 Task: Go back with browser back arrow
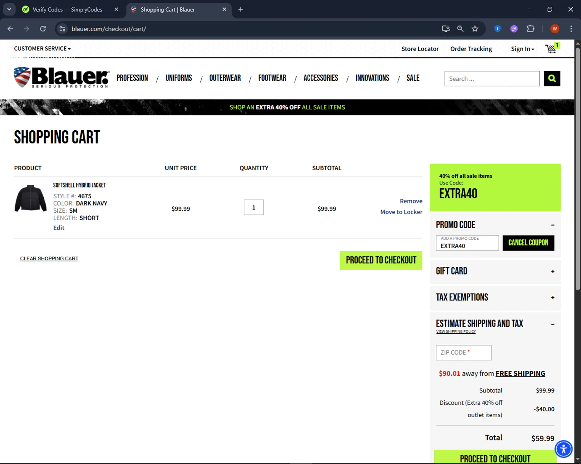(10, 29)
